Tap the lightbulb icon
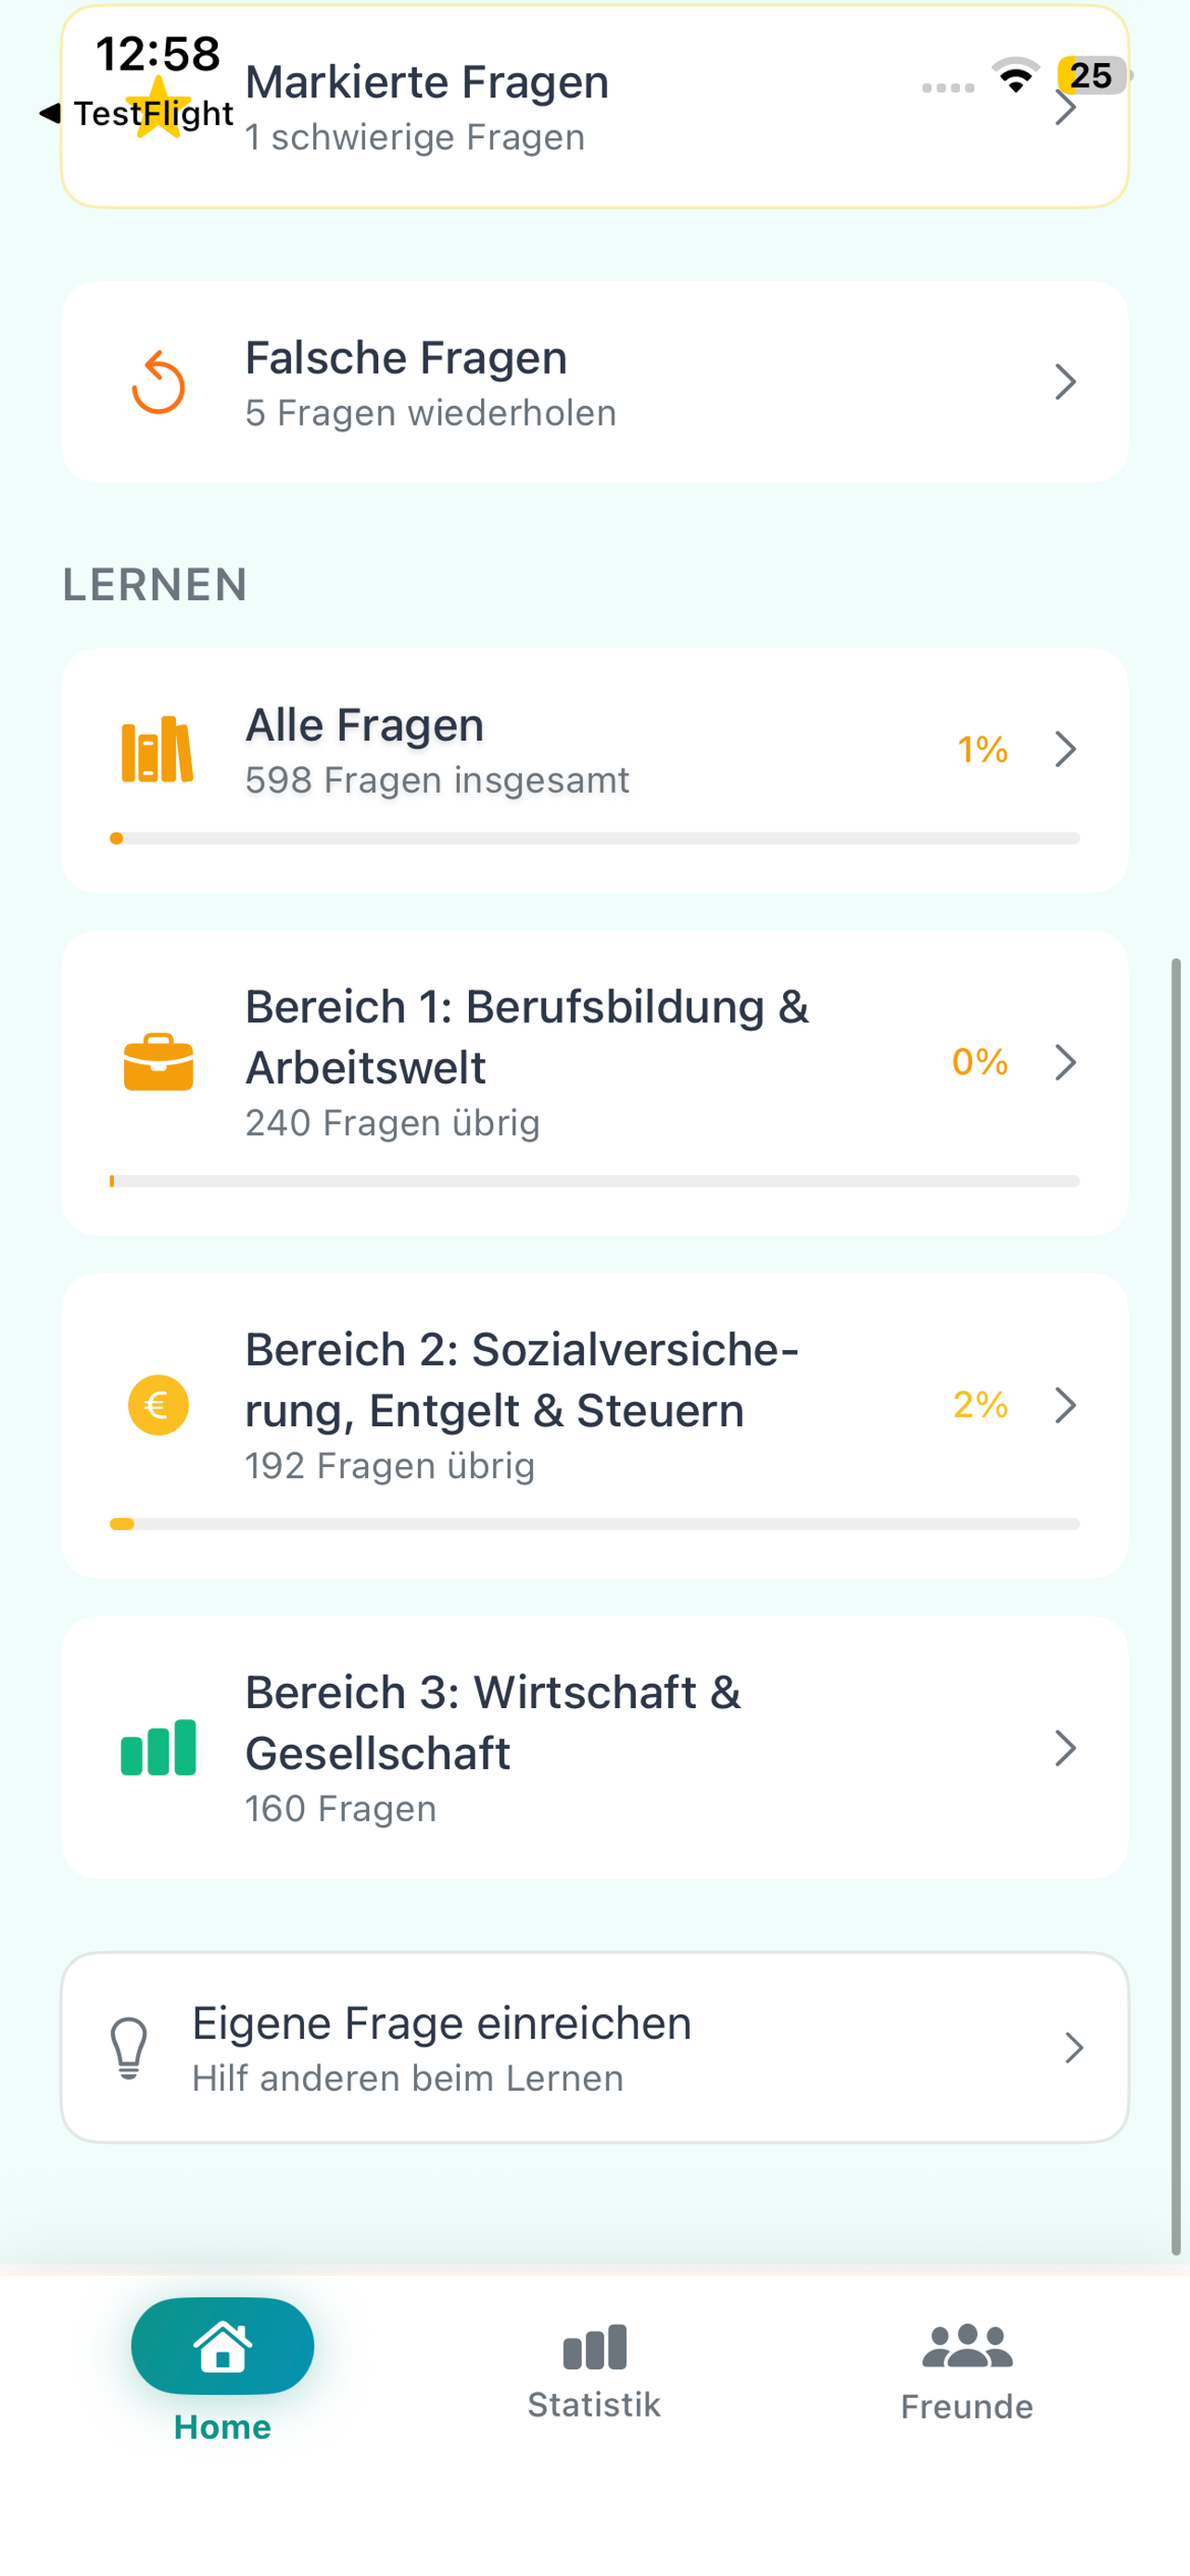 tap(129, 2047)
